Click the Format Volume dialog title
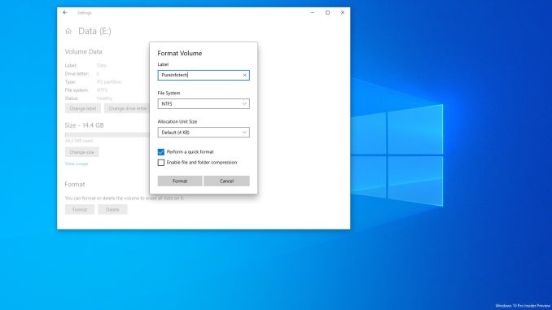552x310 pixels. coord(180,53)
